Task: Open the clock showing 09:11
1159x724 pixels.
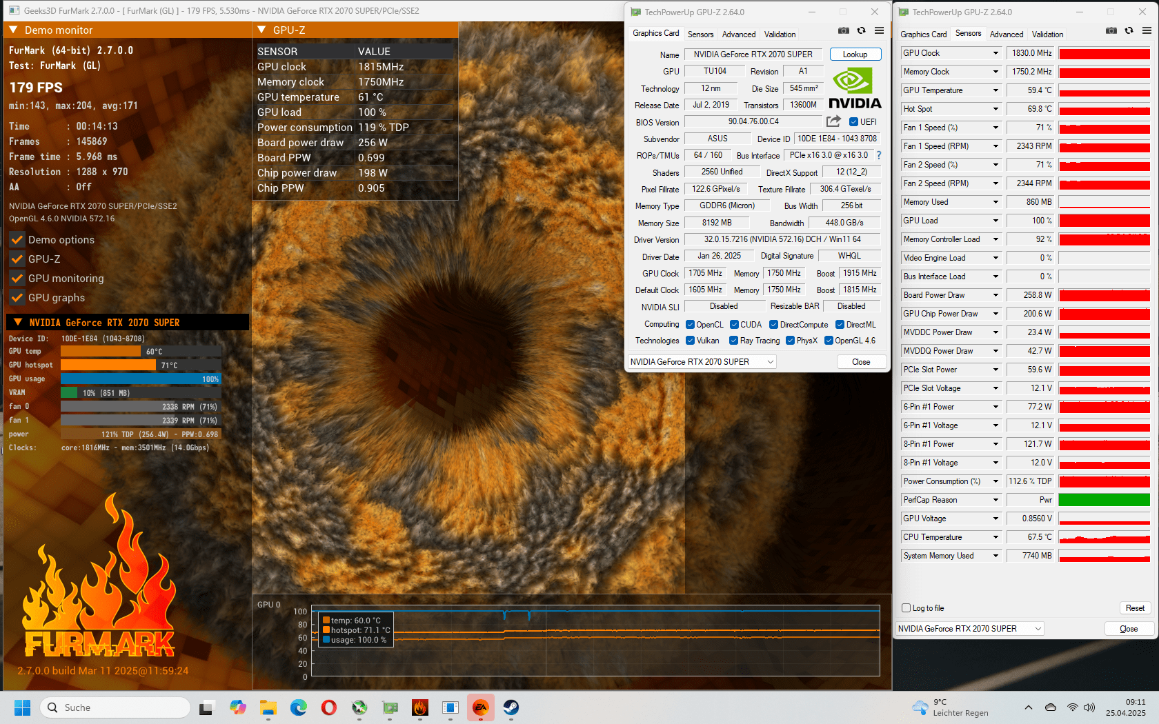Action: pos(1126,707)
